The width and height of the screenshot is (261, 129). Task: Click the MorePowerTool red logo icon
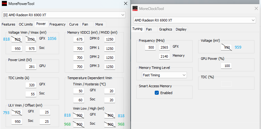(4, 3)
